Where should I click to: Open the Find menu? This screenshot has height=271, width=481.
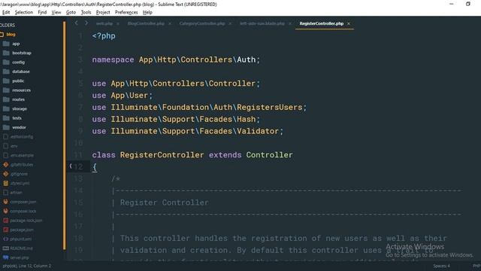click(x=42, y=12)
